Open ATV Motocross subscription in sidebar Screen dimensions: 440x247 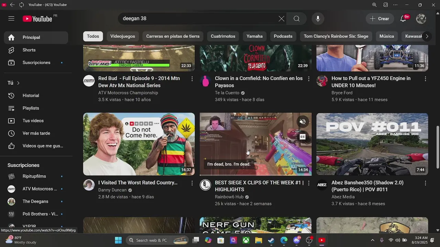tap(36, 189)
